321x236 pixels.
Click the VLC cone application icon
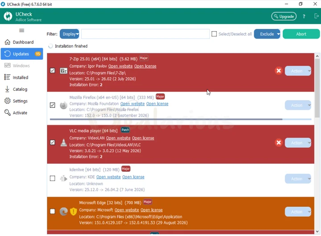(64, 142)
